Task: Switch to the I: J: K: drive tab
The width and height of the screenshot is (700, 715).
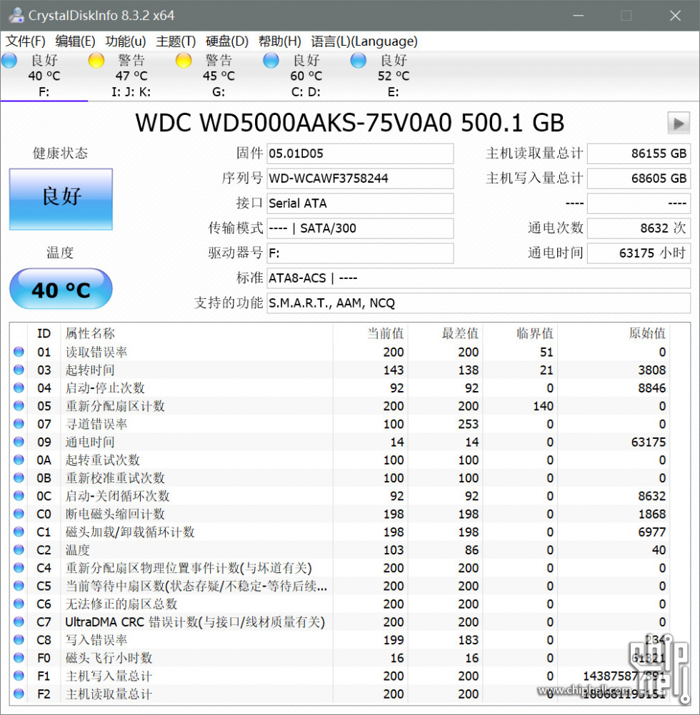Action: (x=131, y=76)
